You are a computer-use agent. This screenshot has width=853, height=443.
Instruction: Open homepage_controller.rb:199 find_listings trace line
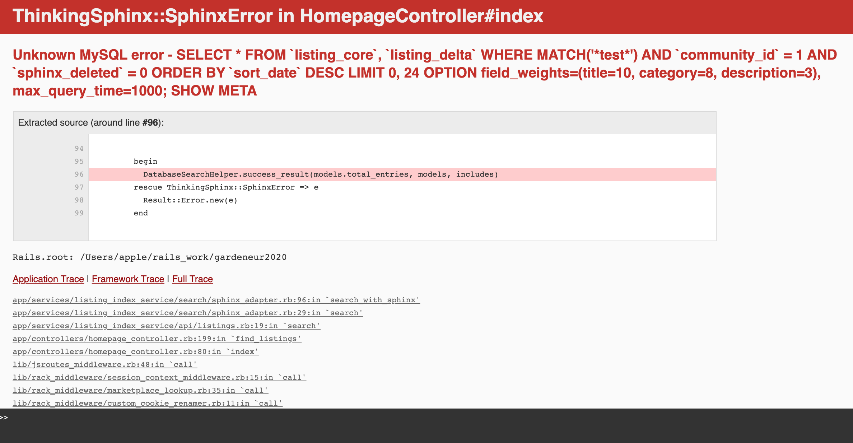click(157, 339)
